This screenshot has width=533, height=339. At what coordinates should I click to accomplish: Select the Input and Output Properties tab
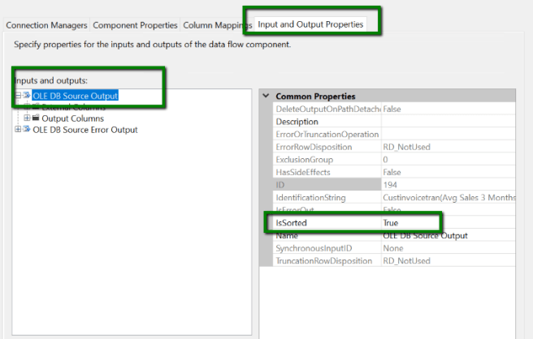310,25
